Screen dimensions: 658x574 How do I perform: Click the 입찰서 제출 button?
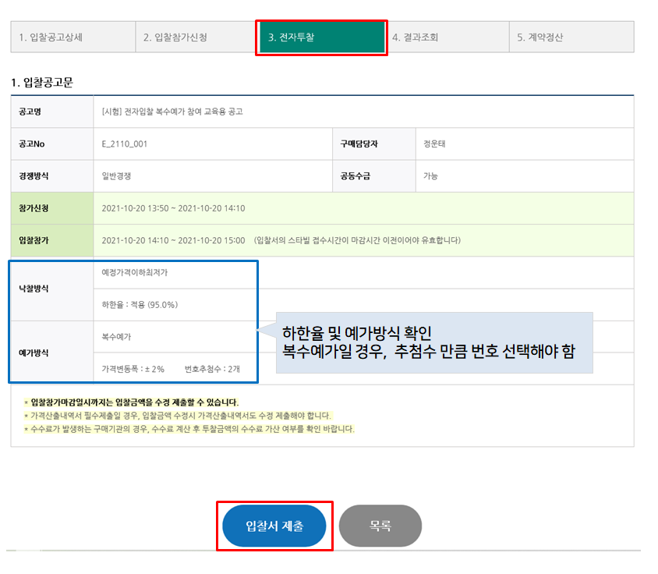coord(274,526)
